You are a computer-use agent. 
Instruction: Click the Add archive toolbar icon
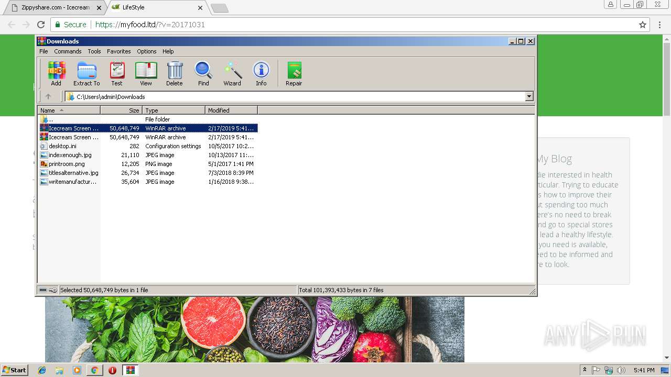click(56, 73)
